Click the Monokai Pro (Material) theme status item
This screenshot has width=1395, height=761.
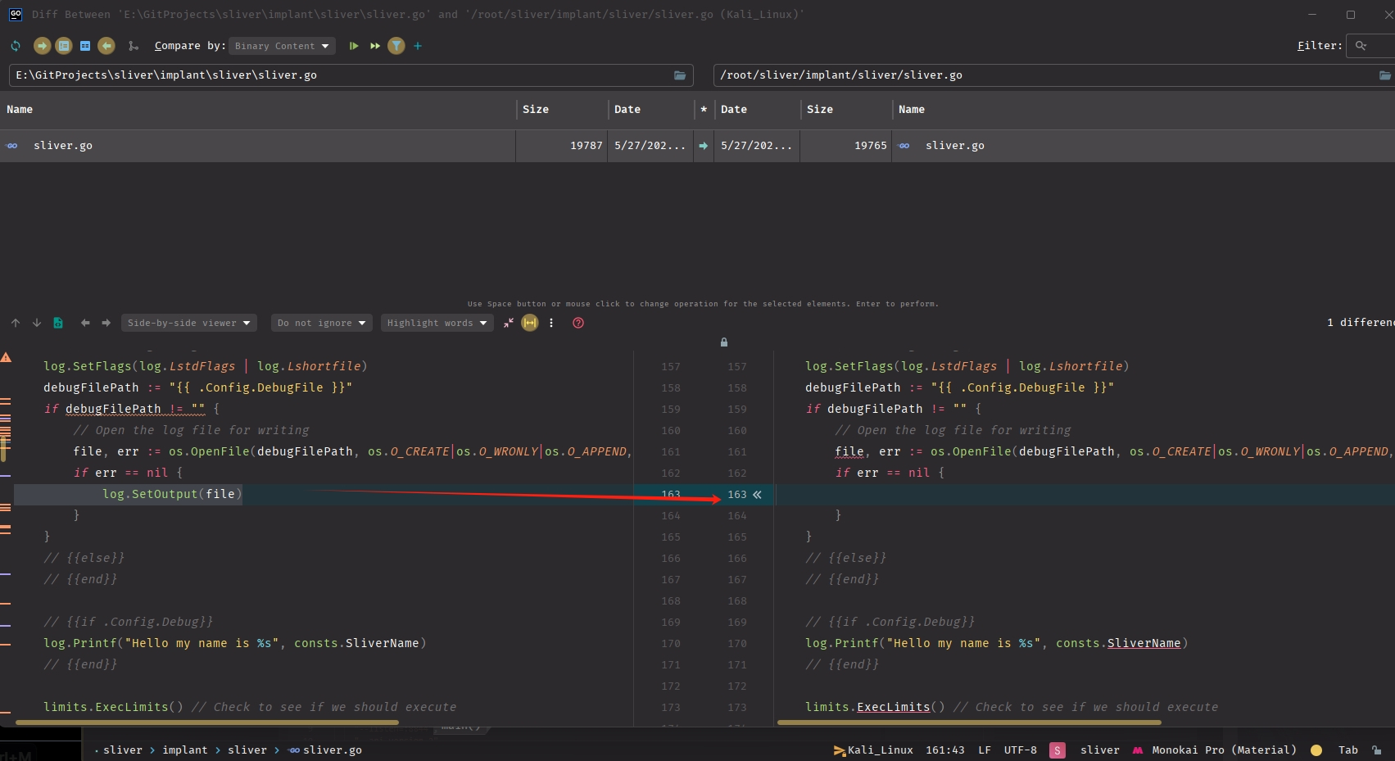click(1215, 750)
